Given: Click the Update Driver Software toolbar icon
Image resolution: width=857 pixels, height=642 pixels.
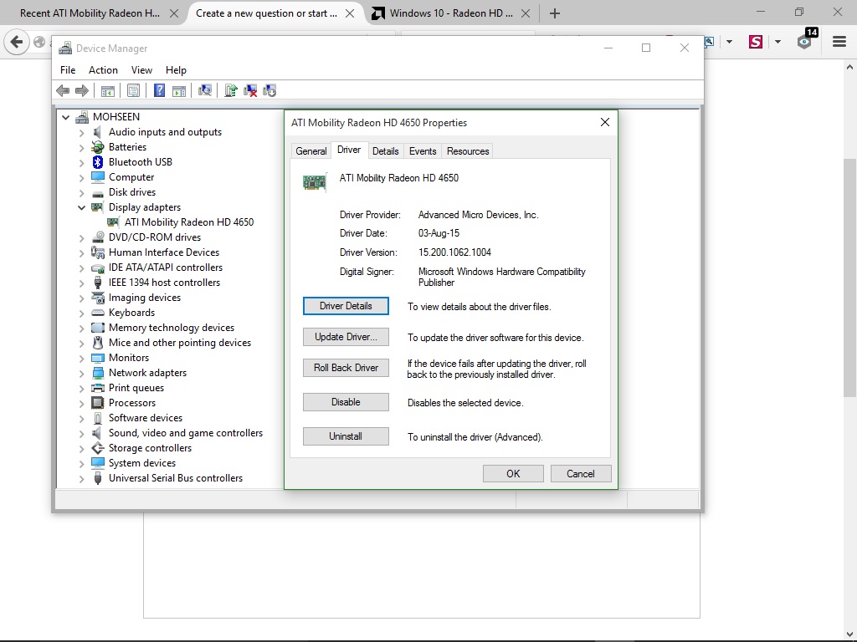Looking at the screenshot, I should click(x=231, y=90).
